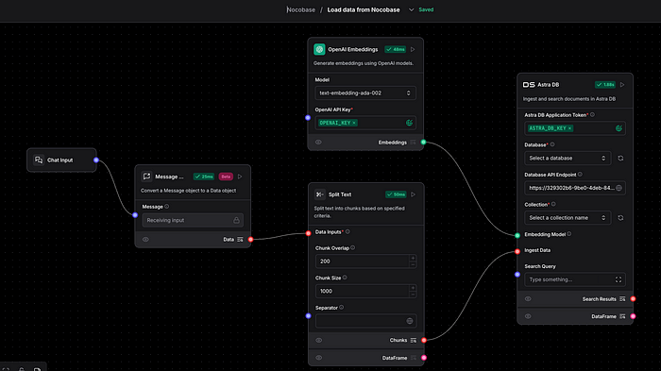661x371 pixels.
Task: Click the lock icon in Receiving input field
Action: (236, 220)
